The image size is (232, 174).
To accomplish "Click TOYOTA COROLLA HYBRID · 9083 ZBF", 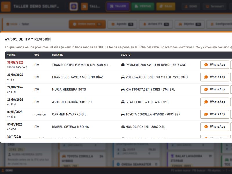I will 153,114.
